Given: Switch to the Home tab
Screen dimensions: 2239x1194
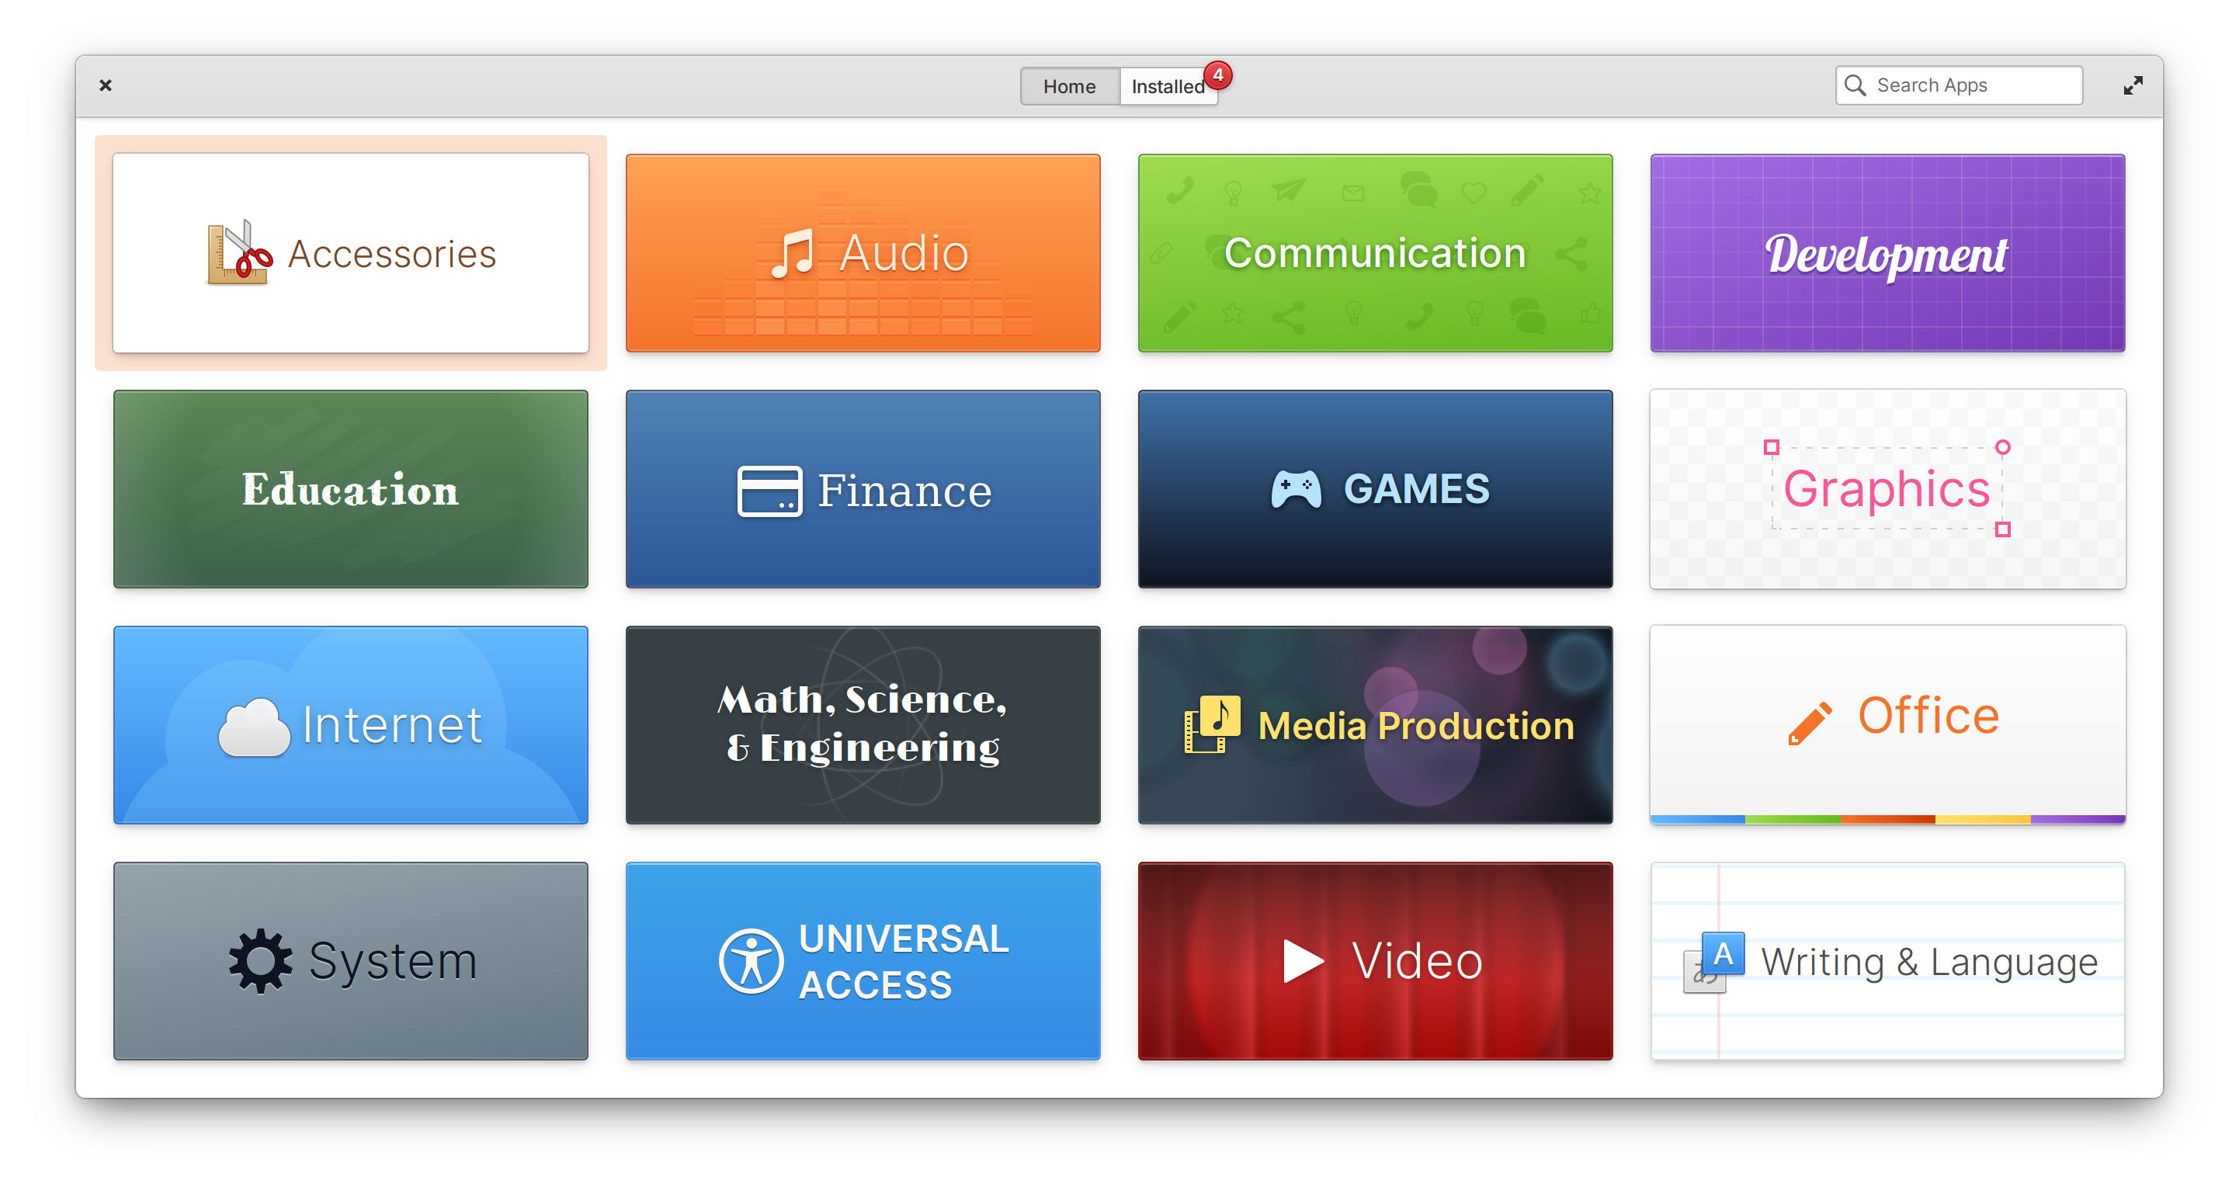Looking at the screenshot, I should (x=1069, y=86).
